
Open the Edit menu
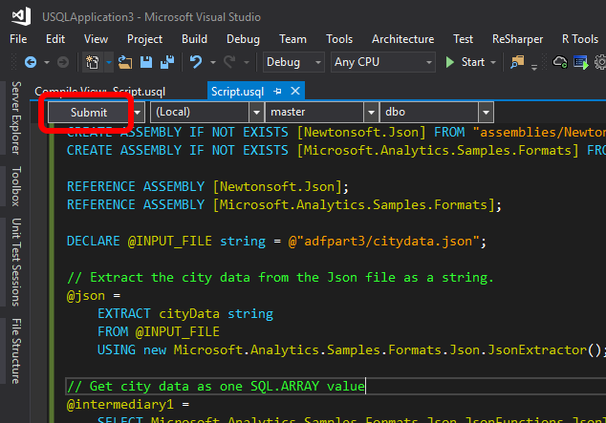tap(55, 39)
